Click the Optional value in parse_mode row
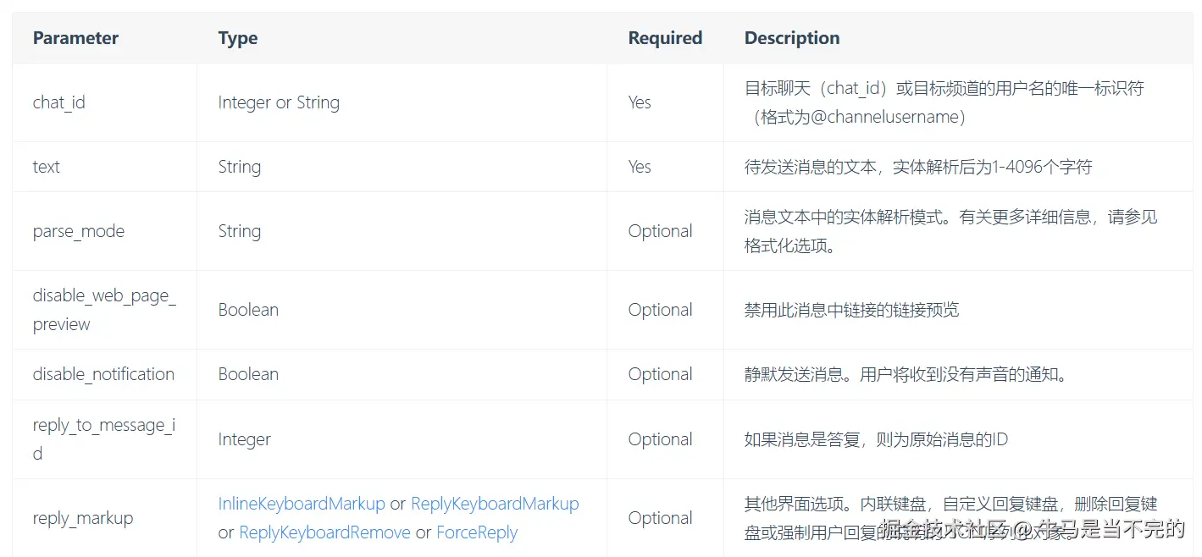This screenshot has width=1202, height=557. click(x=660, y=231)
